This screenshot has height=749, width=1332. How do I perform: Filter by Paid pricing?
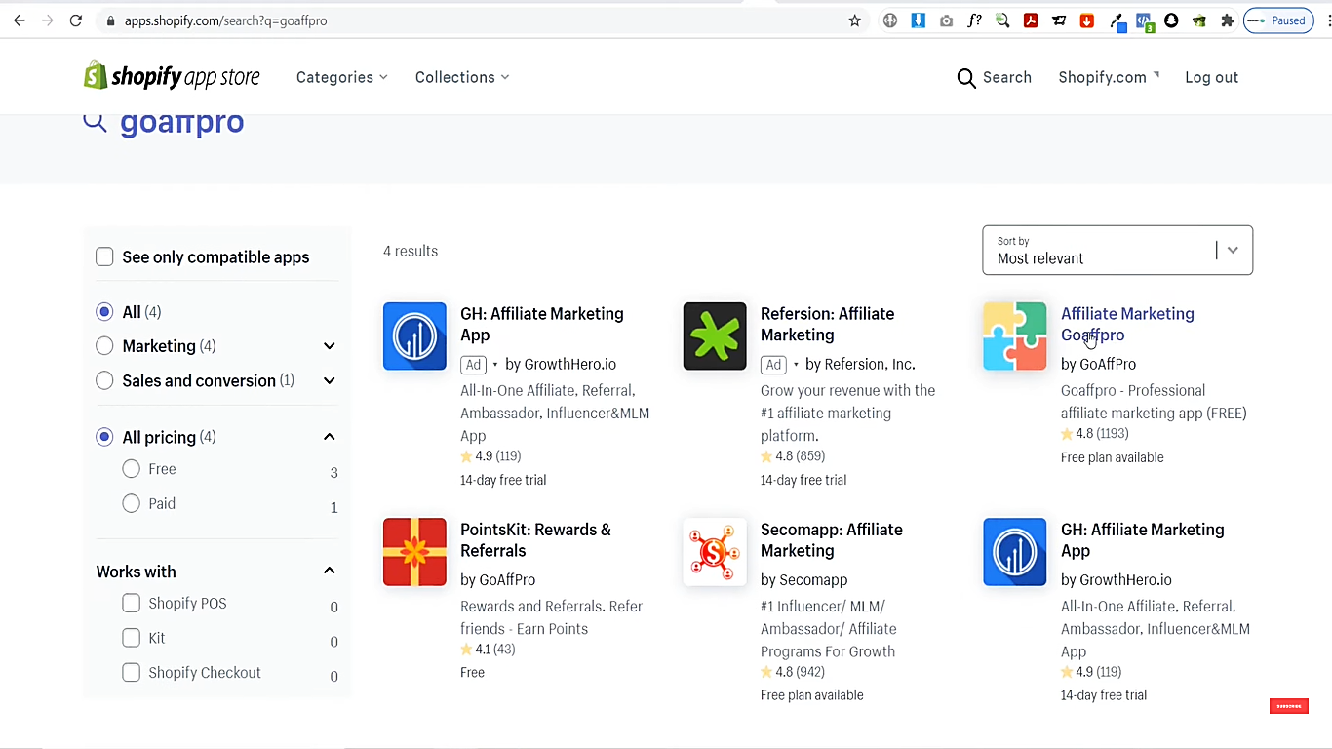click(131, 503)
